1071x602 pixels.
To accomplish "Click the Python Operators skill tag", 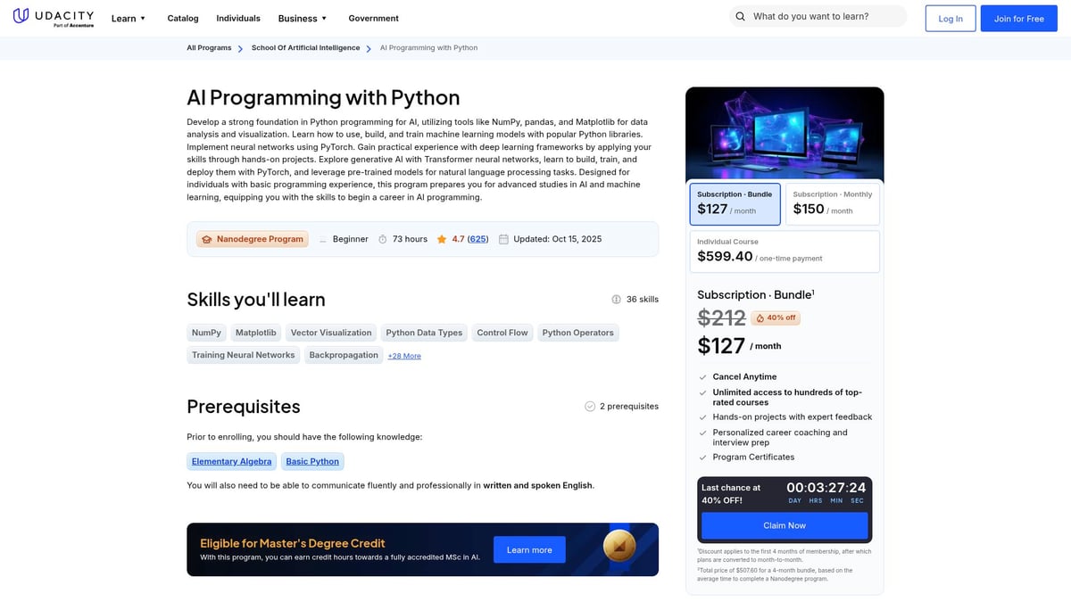I will pos(578,333).
